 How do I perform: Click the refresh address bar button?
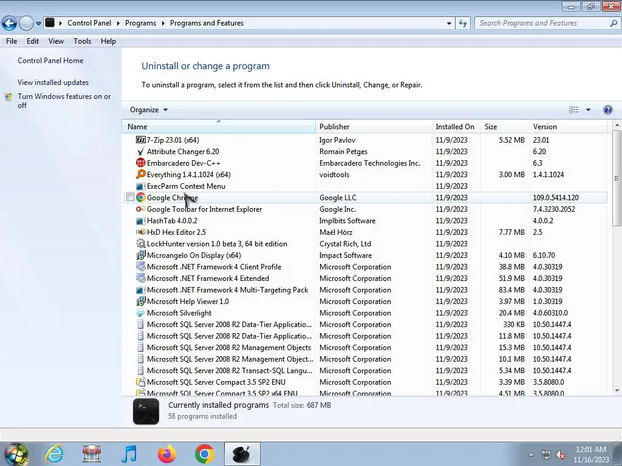(462, 23)
